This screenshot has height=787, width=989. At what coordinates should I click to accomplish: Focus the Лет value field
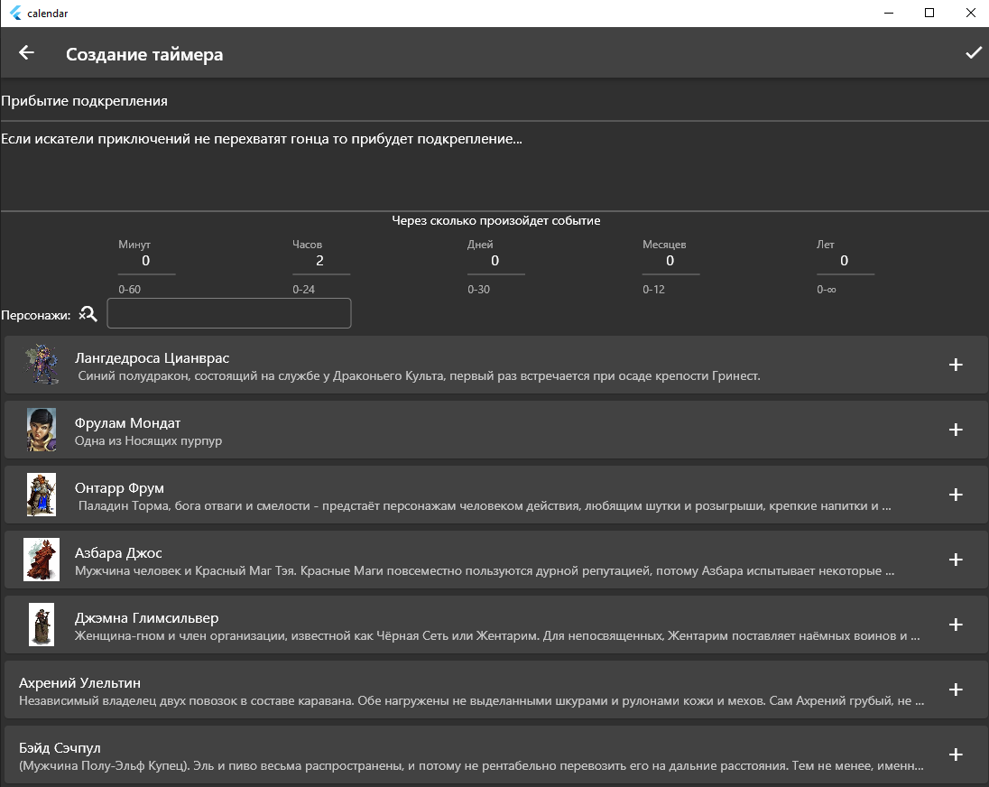[x=845, y=262]
